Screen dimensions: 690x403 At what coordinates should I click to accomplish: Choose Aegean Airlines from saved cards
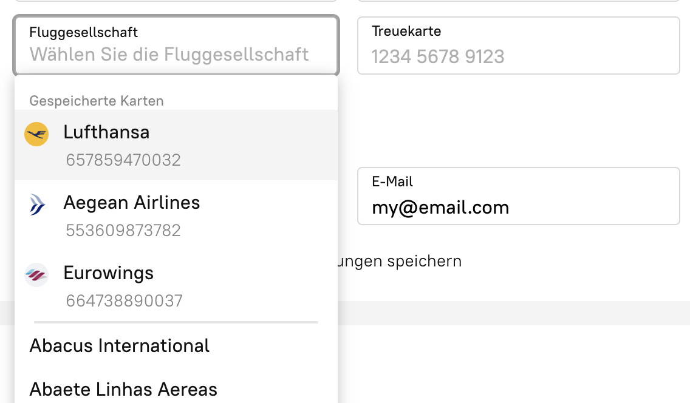click(x=176, y=215)
